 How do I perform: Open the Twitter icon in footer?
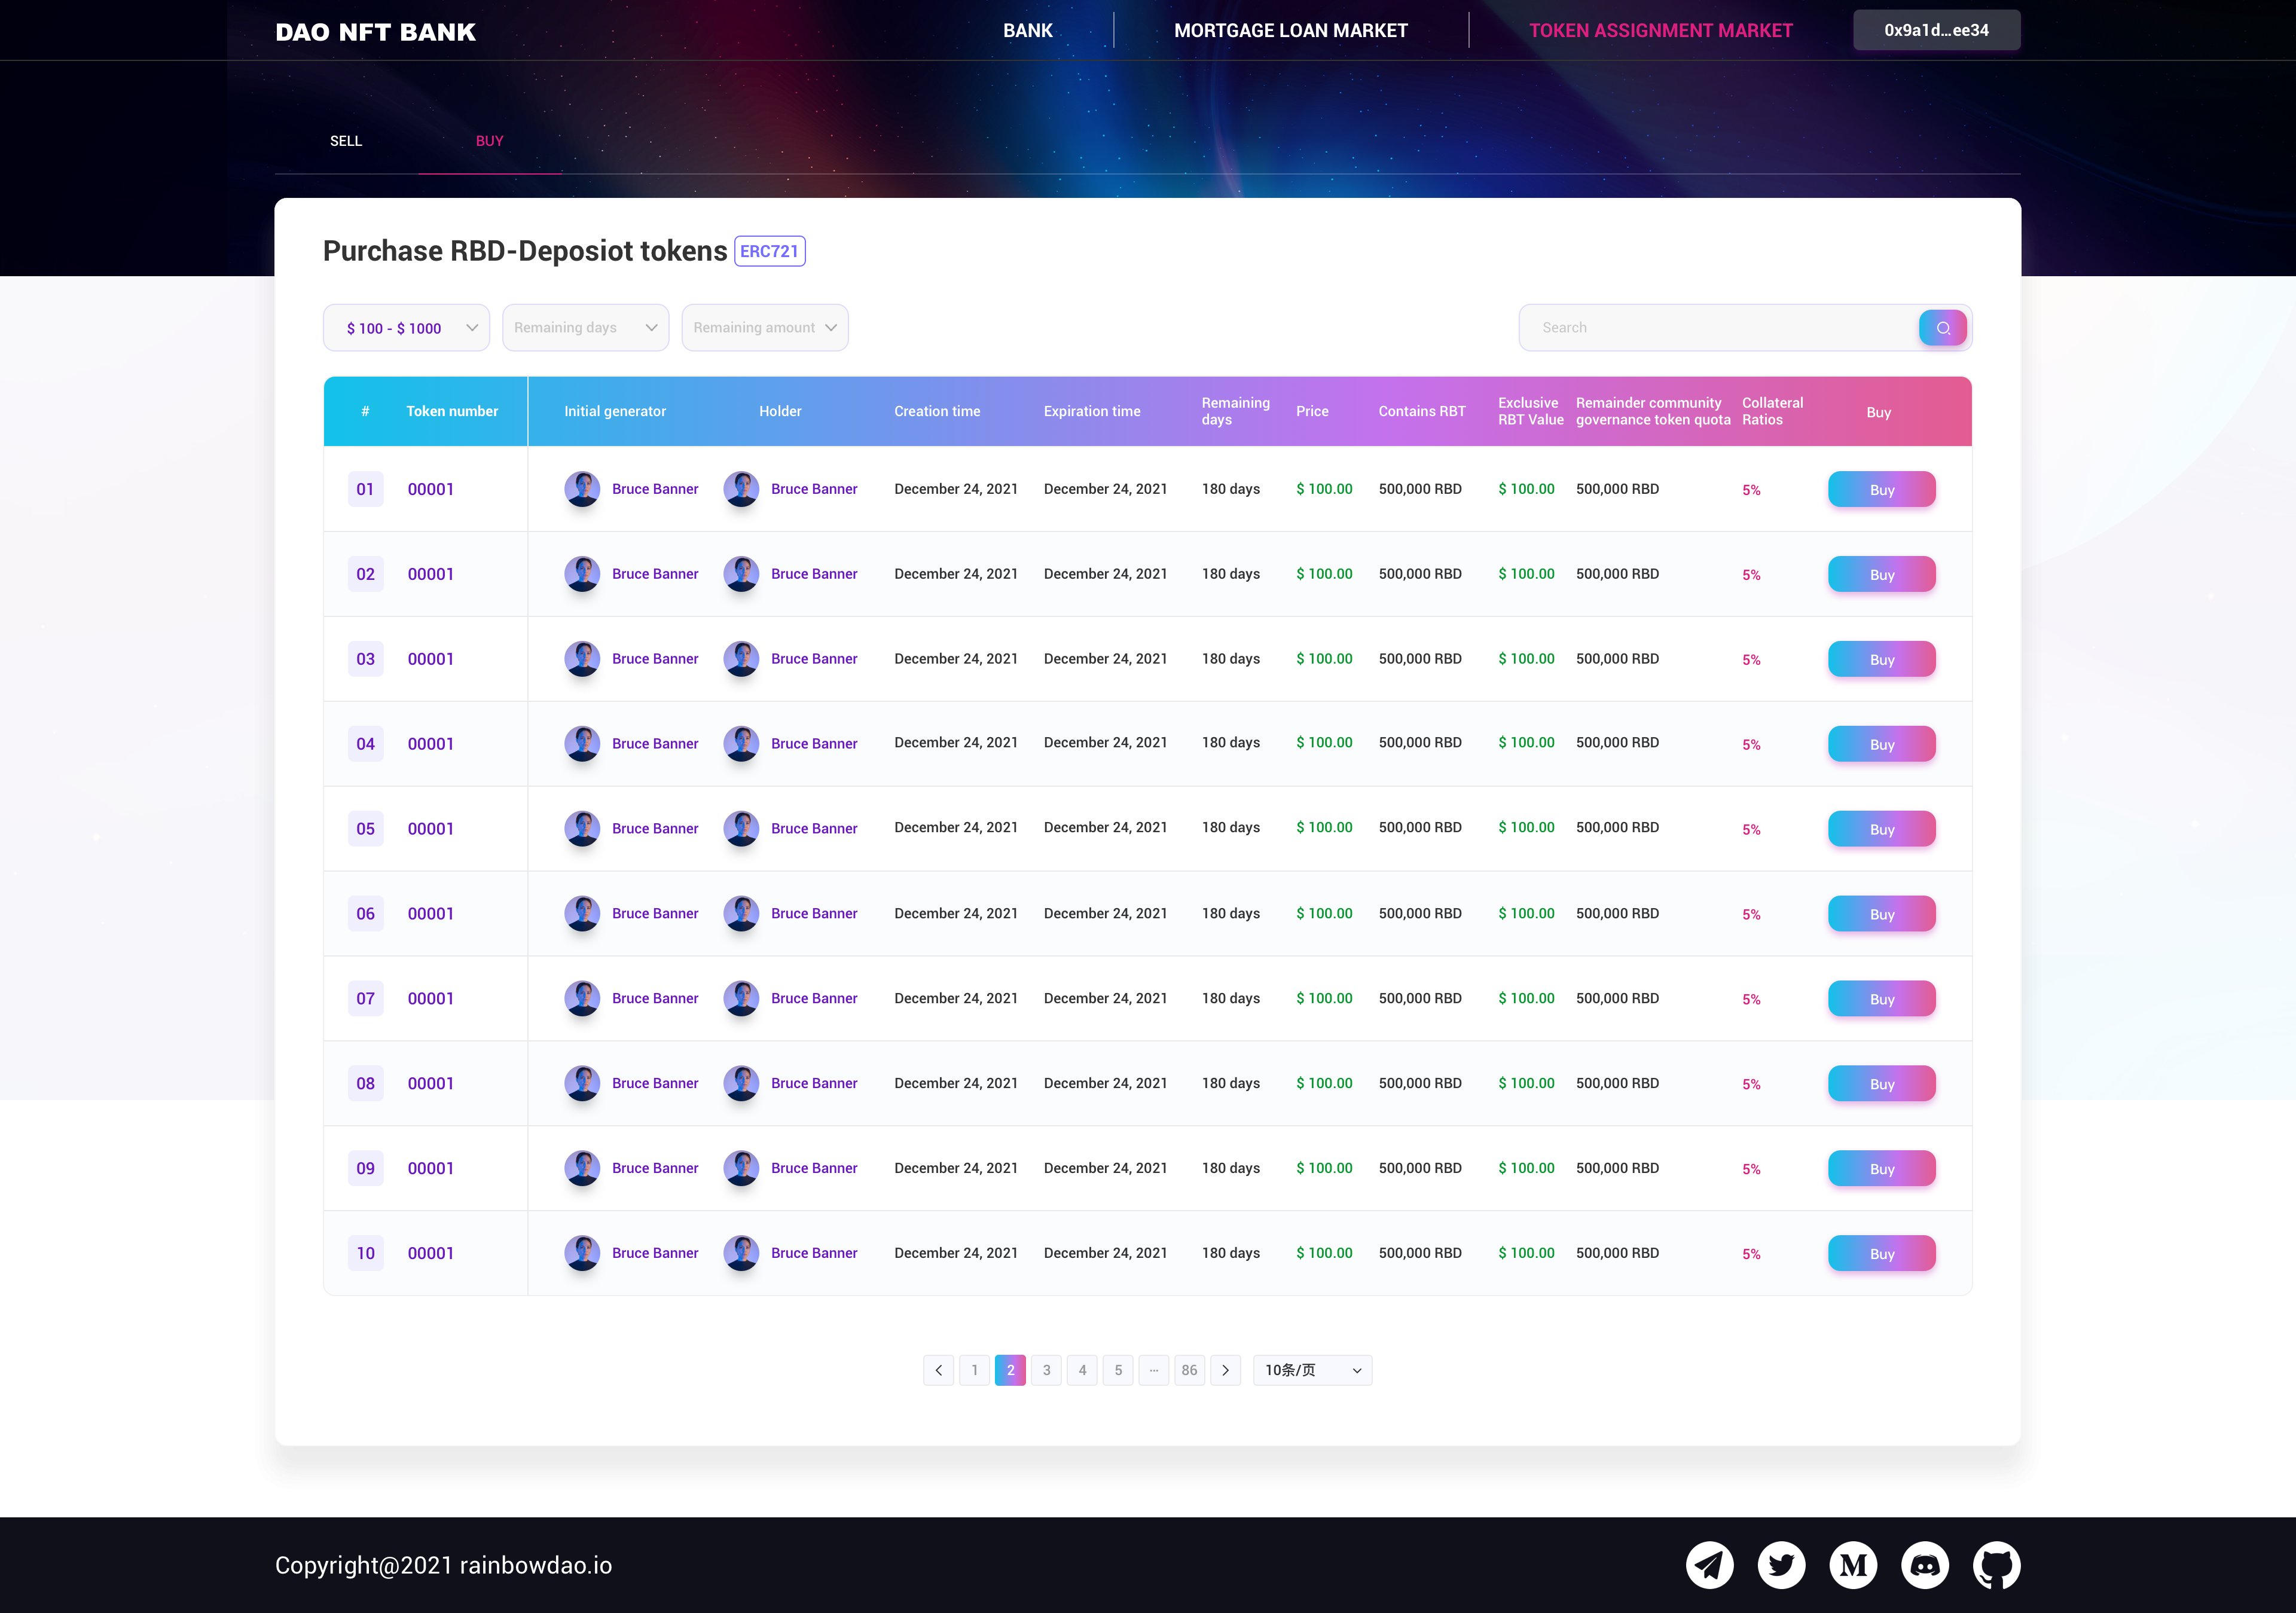coord(1781,1565)
